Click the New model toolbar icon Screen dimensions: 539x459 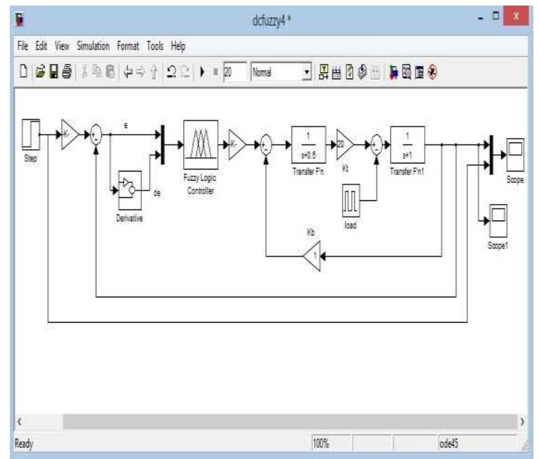[23, 72]
